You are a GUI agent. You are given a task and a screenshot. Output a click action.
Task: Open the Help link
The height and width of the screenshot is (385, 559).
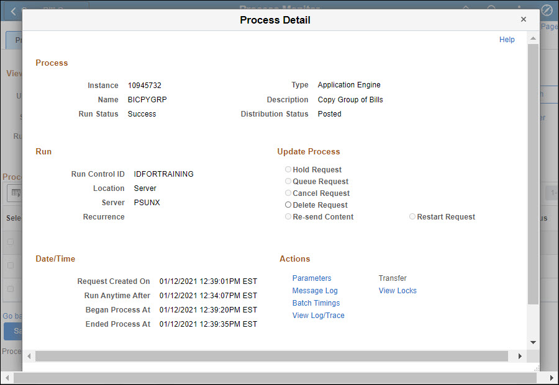click(x=507, y=40)
